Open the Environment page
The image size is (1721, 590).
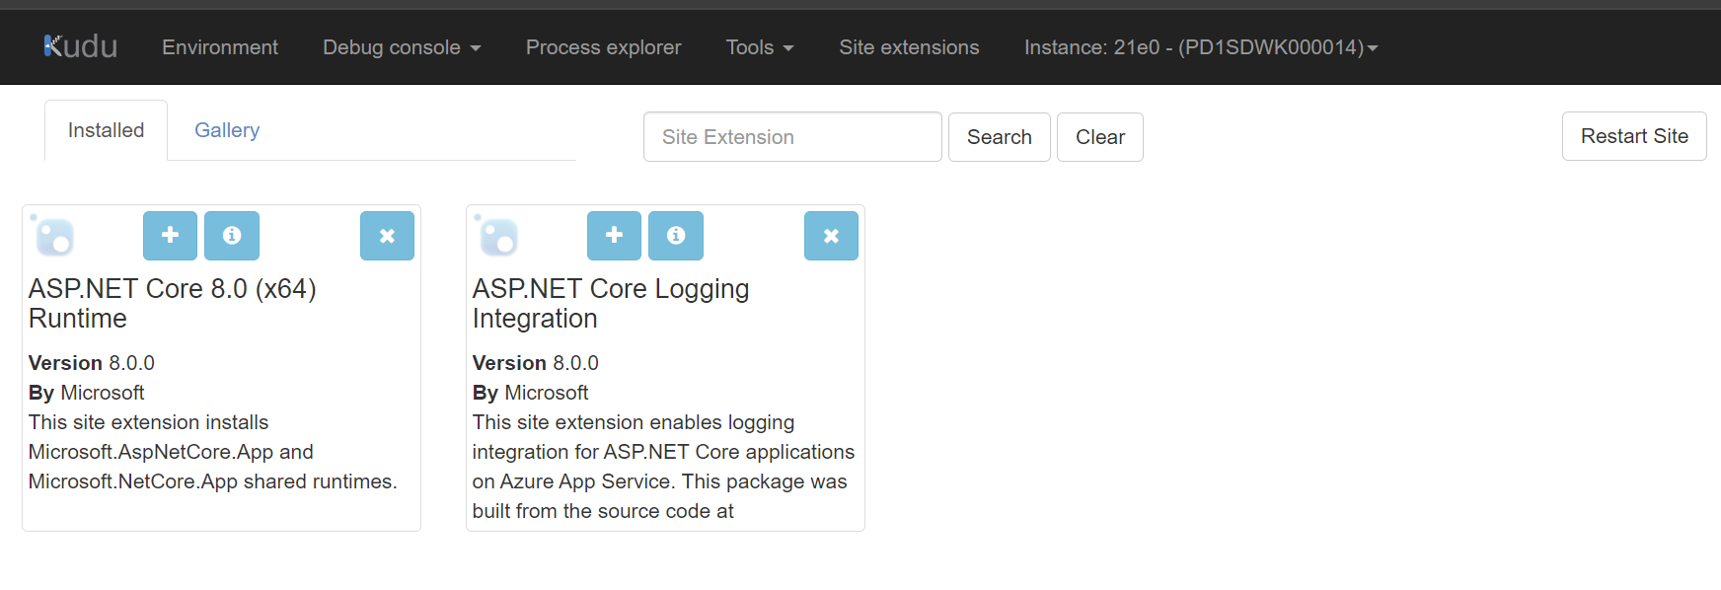220,47
